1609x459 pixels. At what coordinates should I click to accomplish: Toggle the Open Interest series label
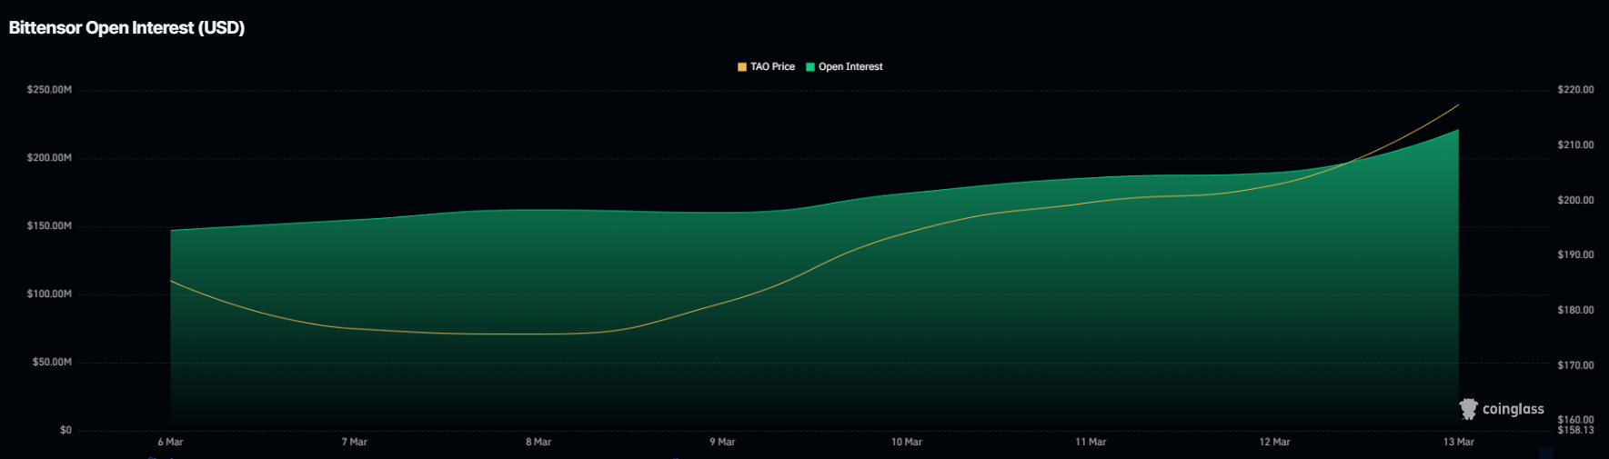click(850, 67)
